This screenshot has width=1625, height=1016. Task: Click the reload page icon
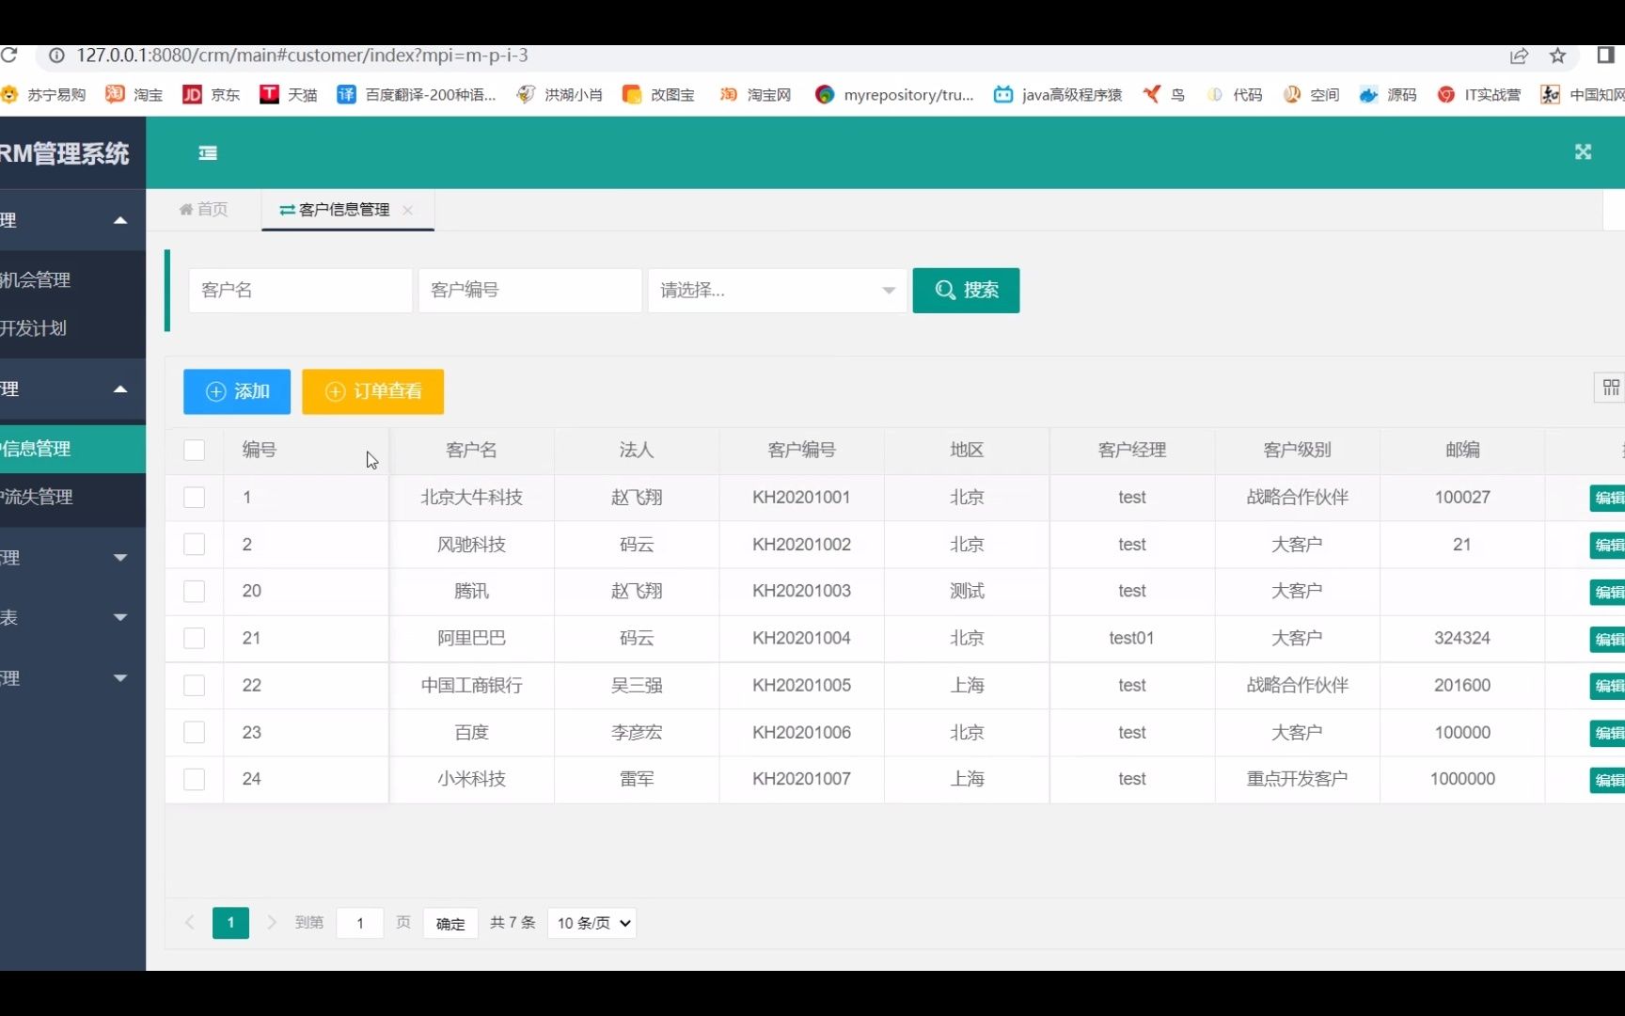pyautogui.click(x=10, y=56)
